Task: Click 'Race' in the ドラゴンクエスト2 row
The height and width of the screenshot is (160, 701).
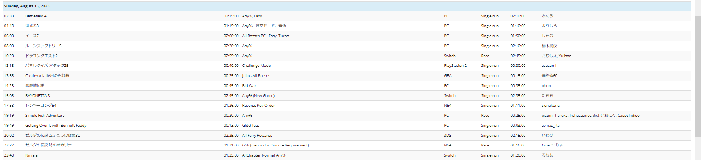Action: pos(485,56)
